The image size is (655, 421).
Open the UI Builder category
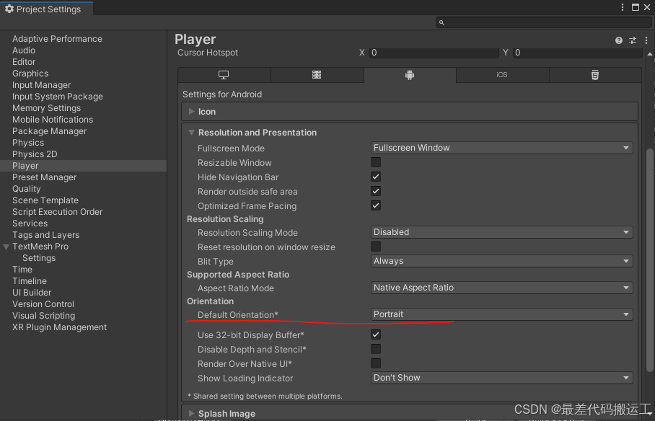[32, 293]
